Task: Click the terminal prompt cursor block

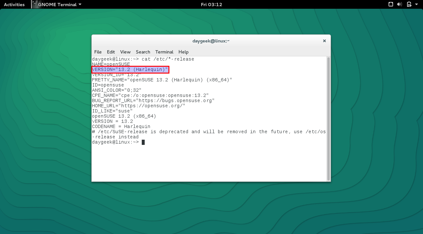Action: (143, 142)
